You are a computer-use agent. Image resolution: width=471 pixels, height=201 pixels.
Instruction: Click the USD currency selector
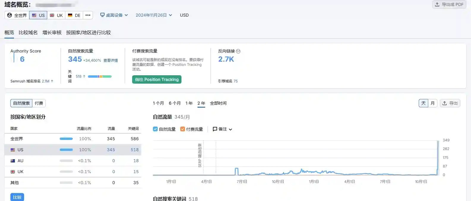[184, 15]
